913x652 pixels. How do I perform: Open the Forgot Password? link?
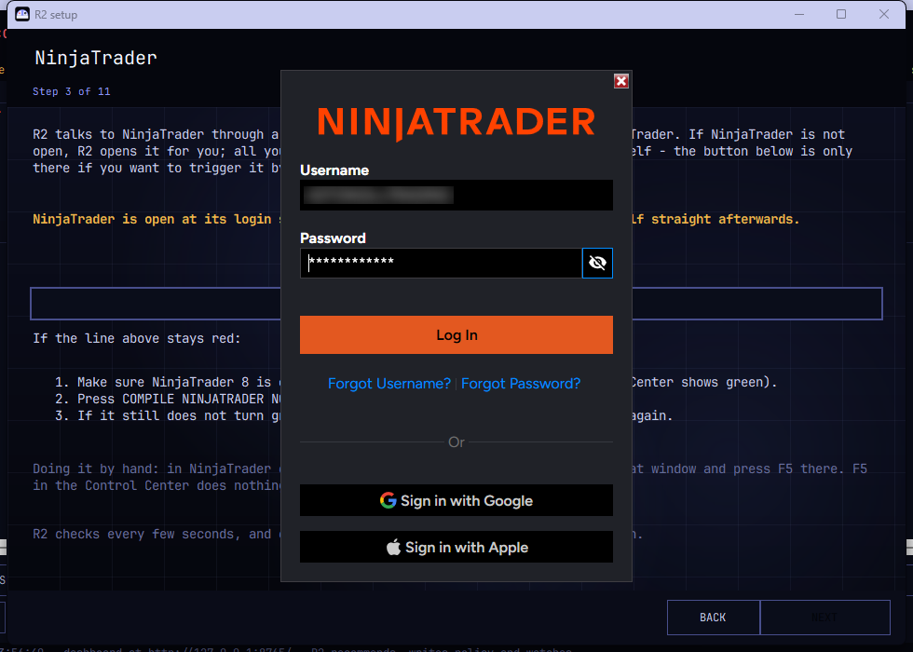pos(521,384)
